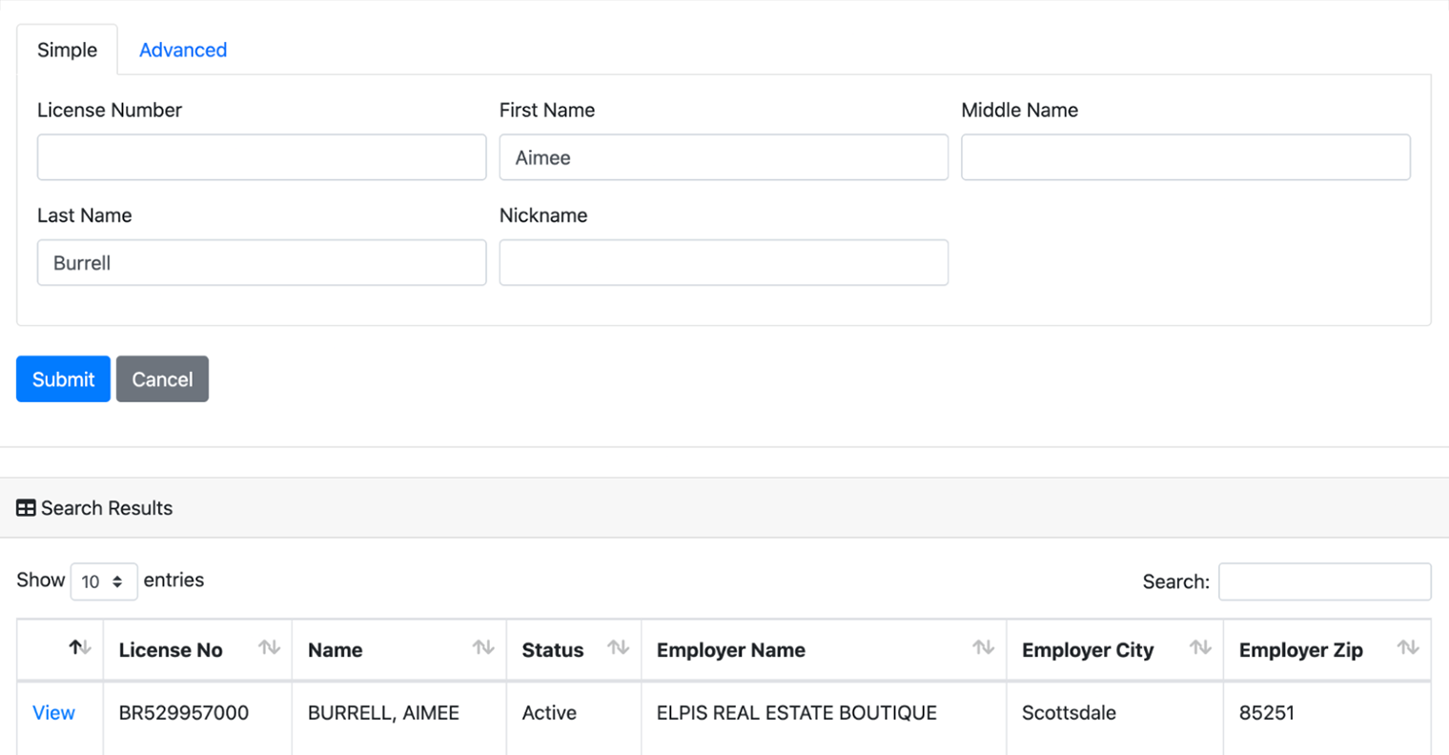Click the First Name field containing Aimee
Image resolution: width=1449 pixels, height=755 pixels.
click(723, 157)
